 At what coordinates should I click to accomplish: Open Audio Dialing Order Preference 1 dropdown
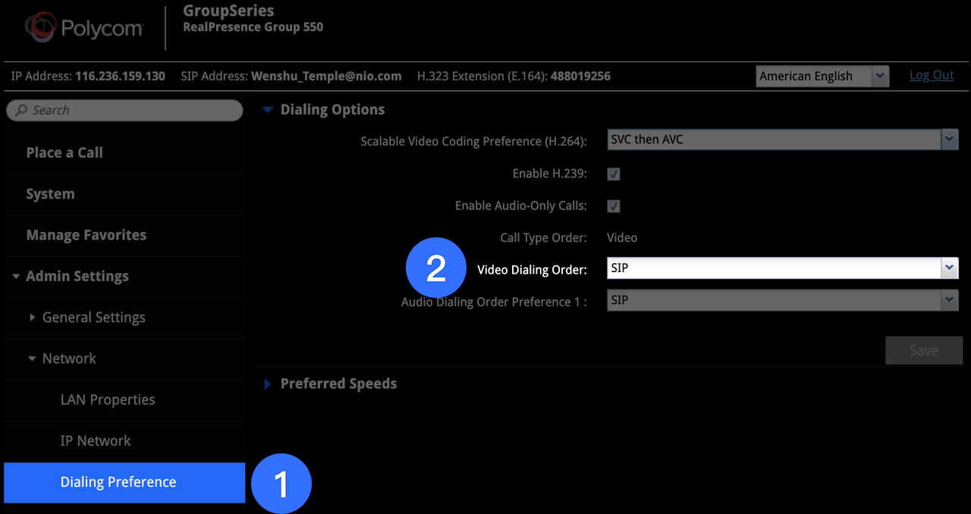click(782, 300)
